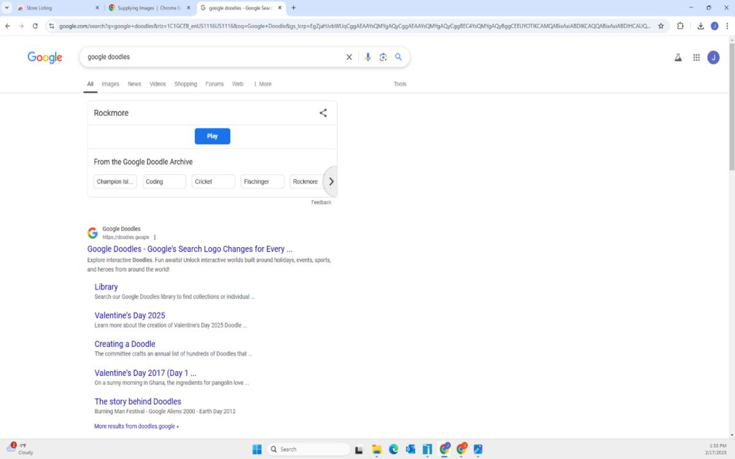The width and height of the screenshot is (735, 459).
Task: Show more doodle archive chips
Action: tap(331, 181)
